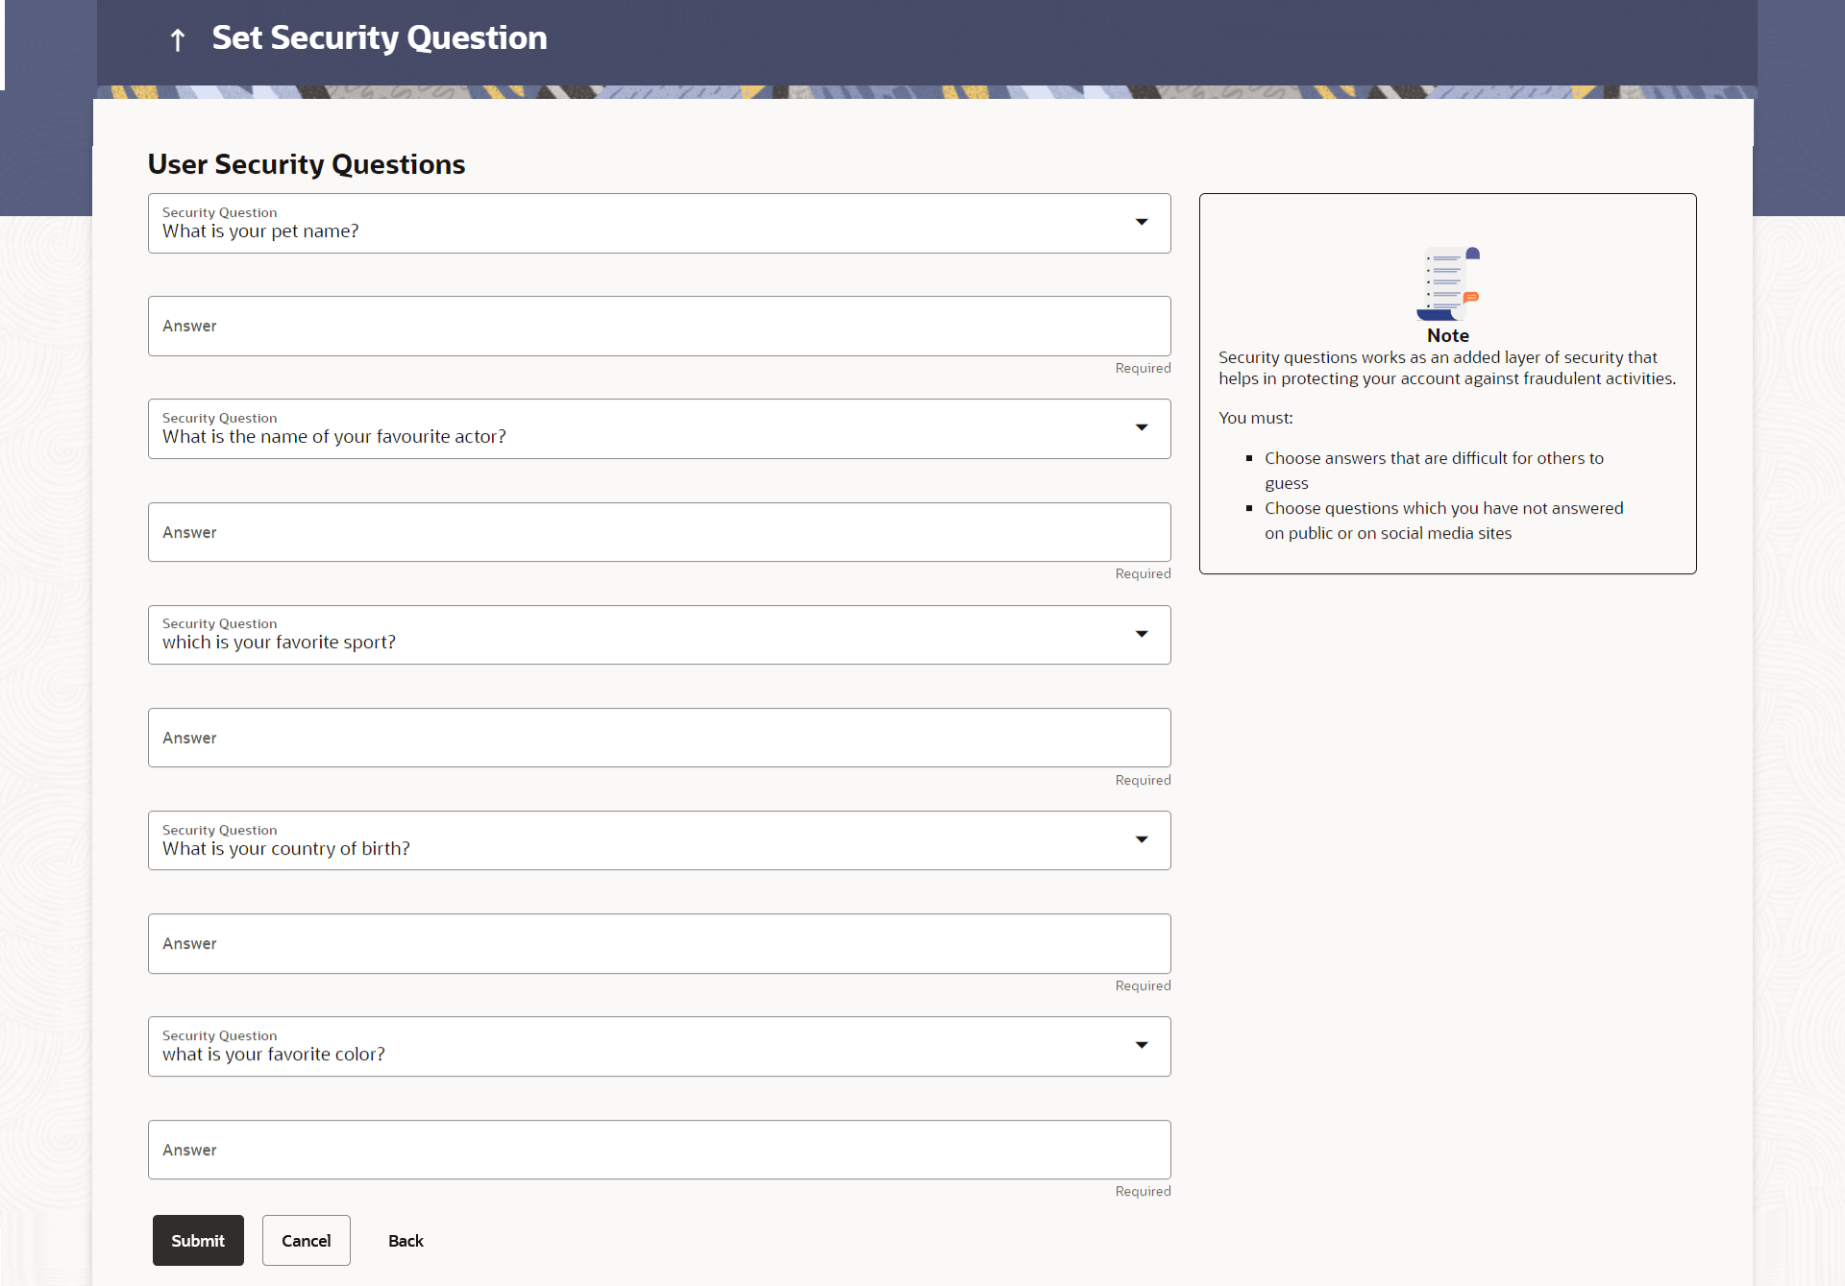Click the Back link
This screenshot has width=1845, height=1286.
point(406,1241)
